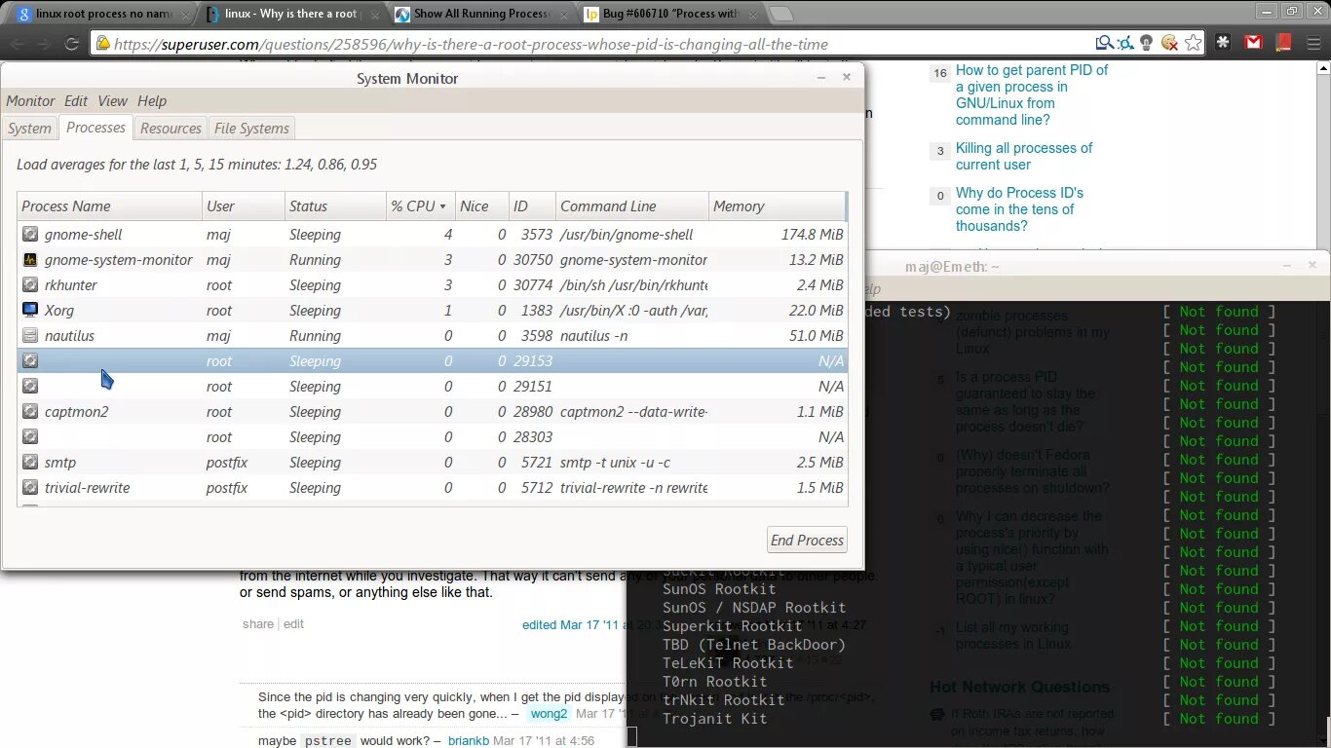The height and width of the screenshot is (748, 1331).
Task: Click the smtp process icon
Action: 30,462
